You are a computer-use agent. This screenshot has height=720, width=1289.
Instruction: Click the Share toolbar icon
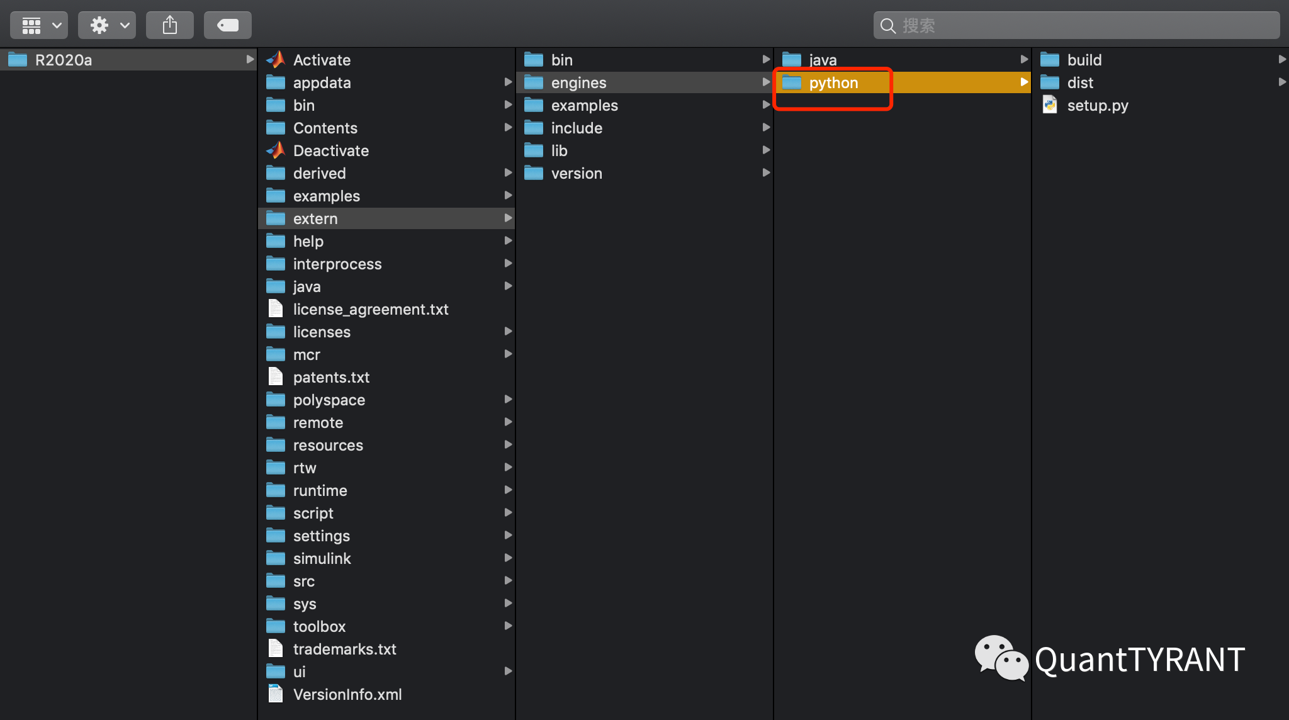[x=169, y=25]
